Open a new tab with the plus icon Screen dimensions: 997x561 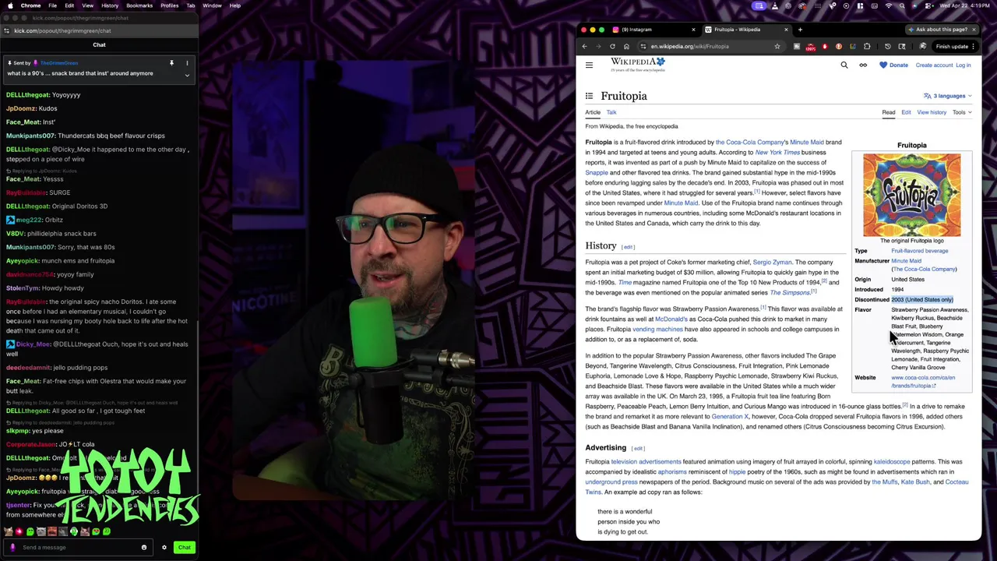click(x=800, y=30)
